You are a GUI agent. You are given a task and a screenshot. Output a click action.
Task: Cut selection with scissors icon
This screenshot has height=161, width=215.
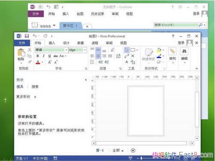30,50
